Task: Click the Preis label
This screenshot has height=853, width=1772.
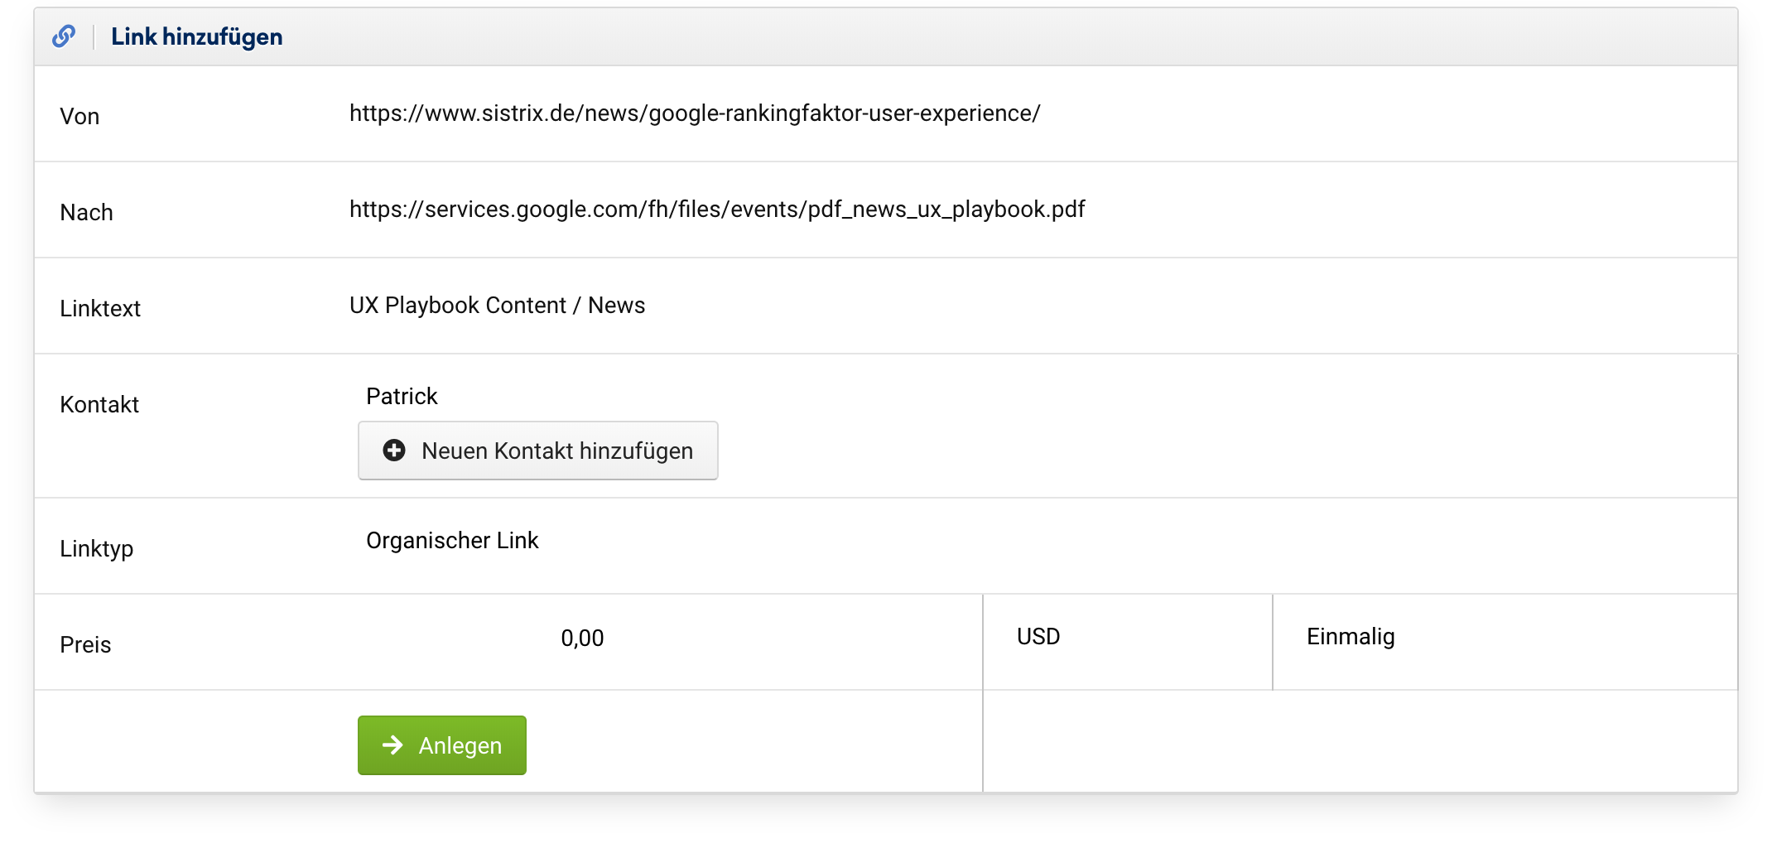Action: point(85,645)
